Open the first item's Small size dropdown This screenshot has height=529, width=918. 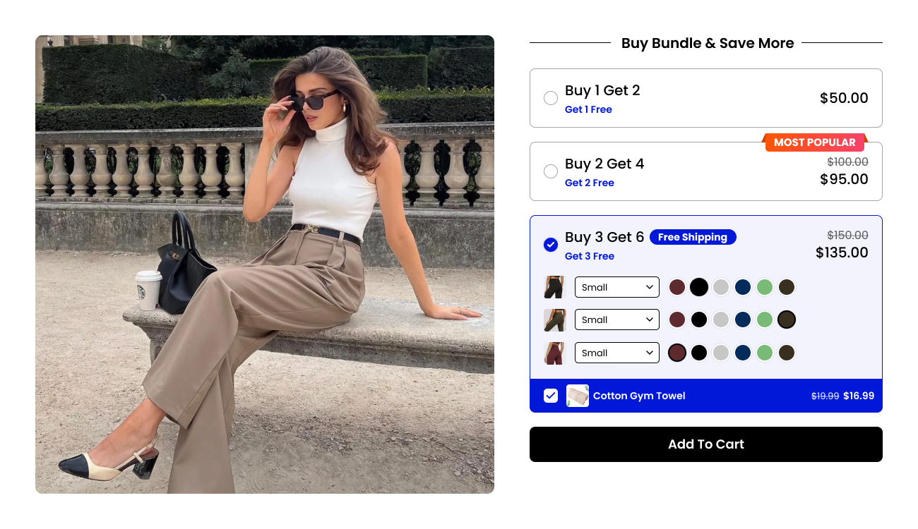617,287
